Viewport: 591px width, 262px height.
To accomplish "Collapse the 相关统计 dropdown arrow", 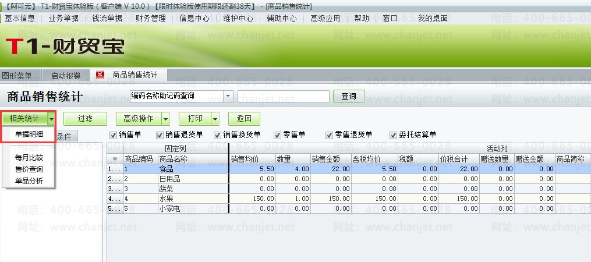I will 51,119.
